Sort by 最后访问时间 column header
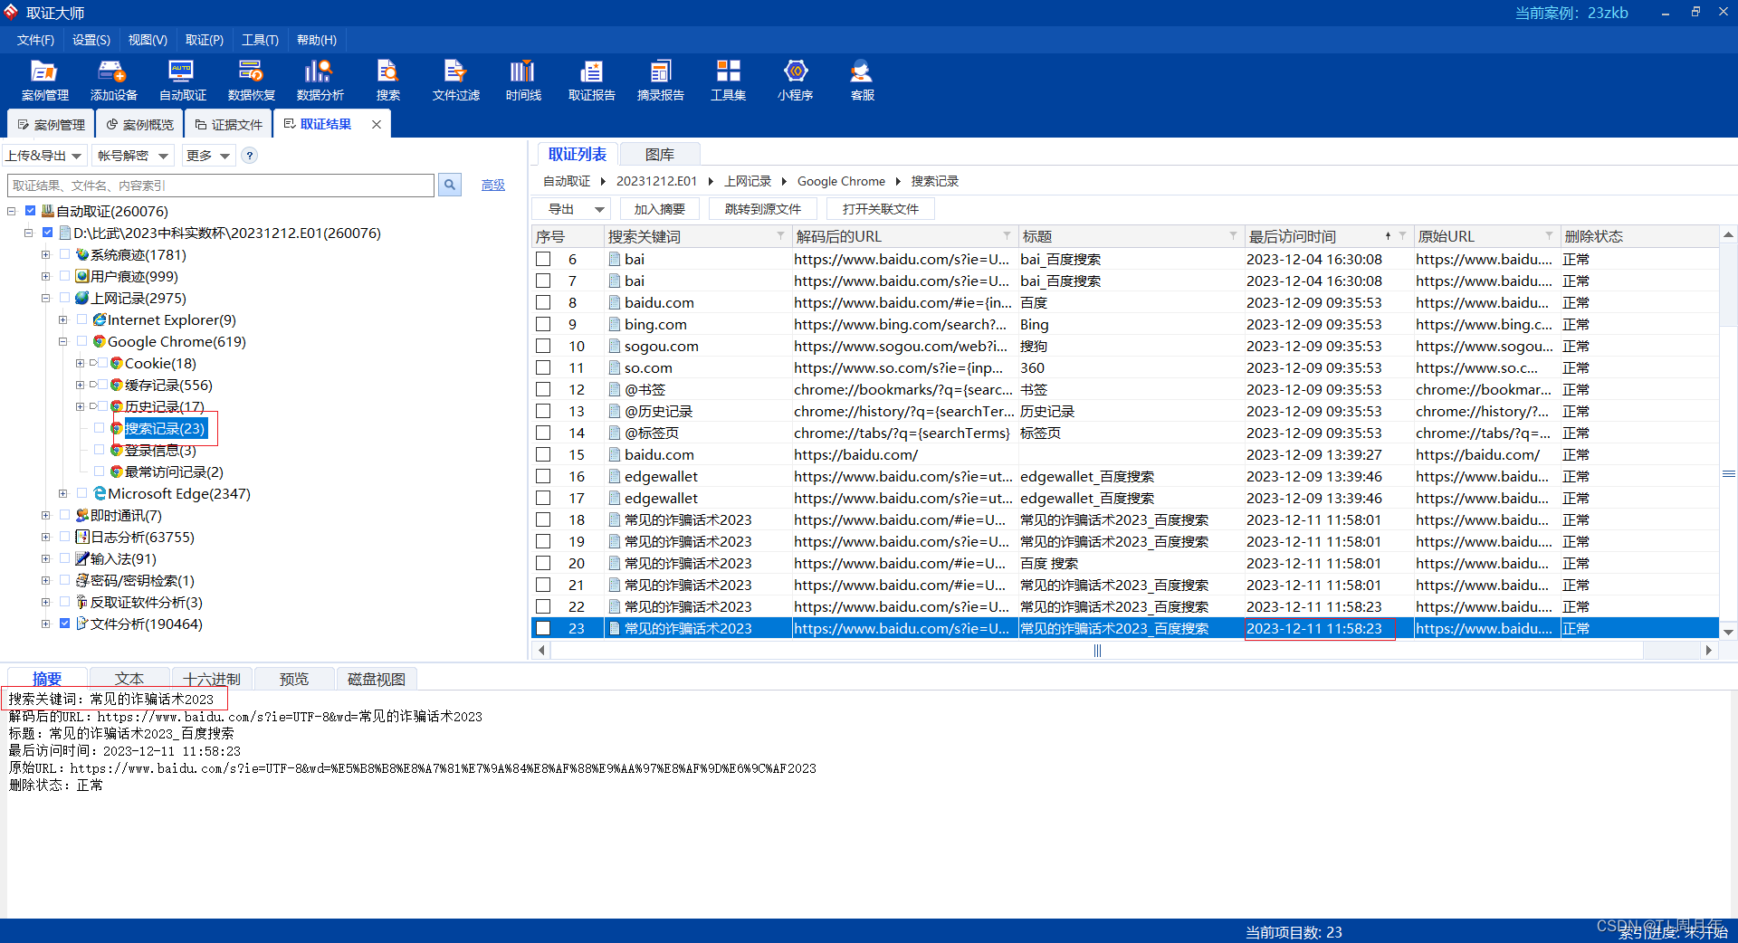The height and width of the screenshot is (943, 1738). (x=1292, y=236)
